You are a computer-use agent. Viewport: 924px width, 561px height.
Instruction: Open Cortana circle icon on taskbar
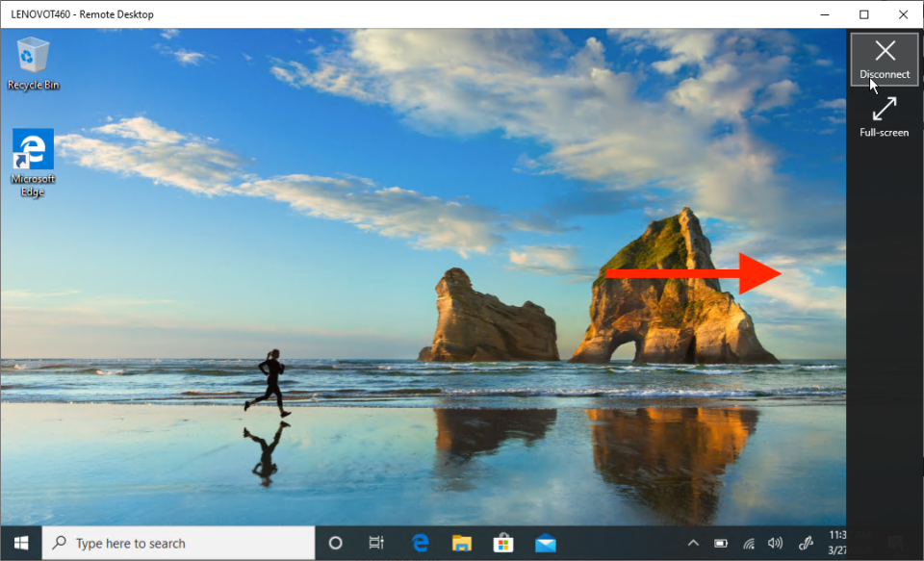click(x=335, y=543)
